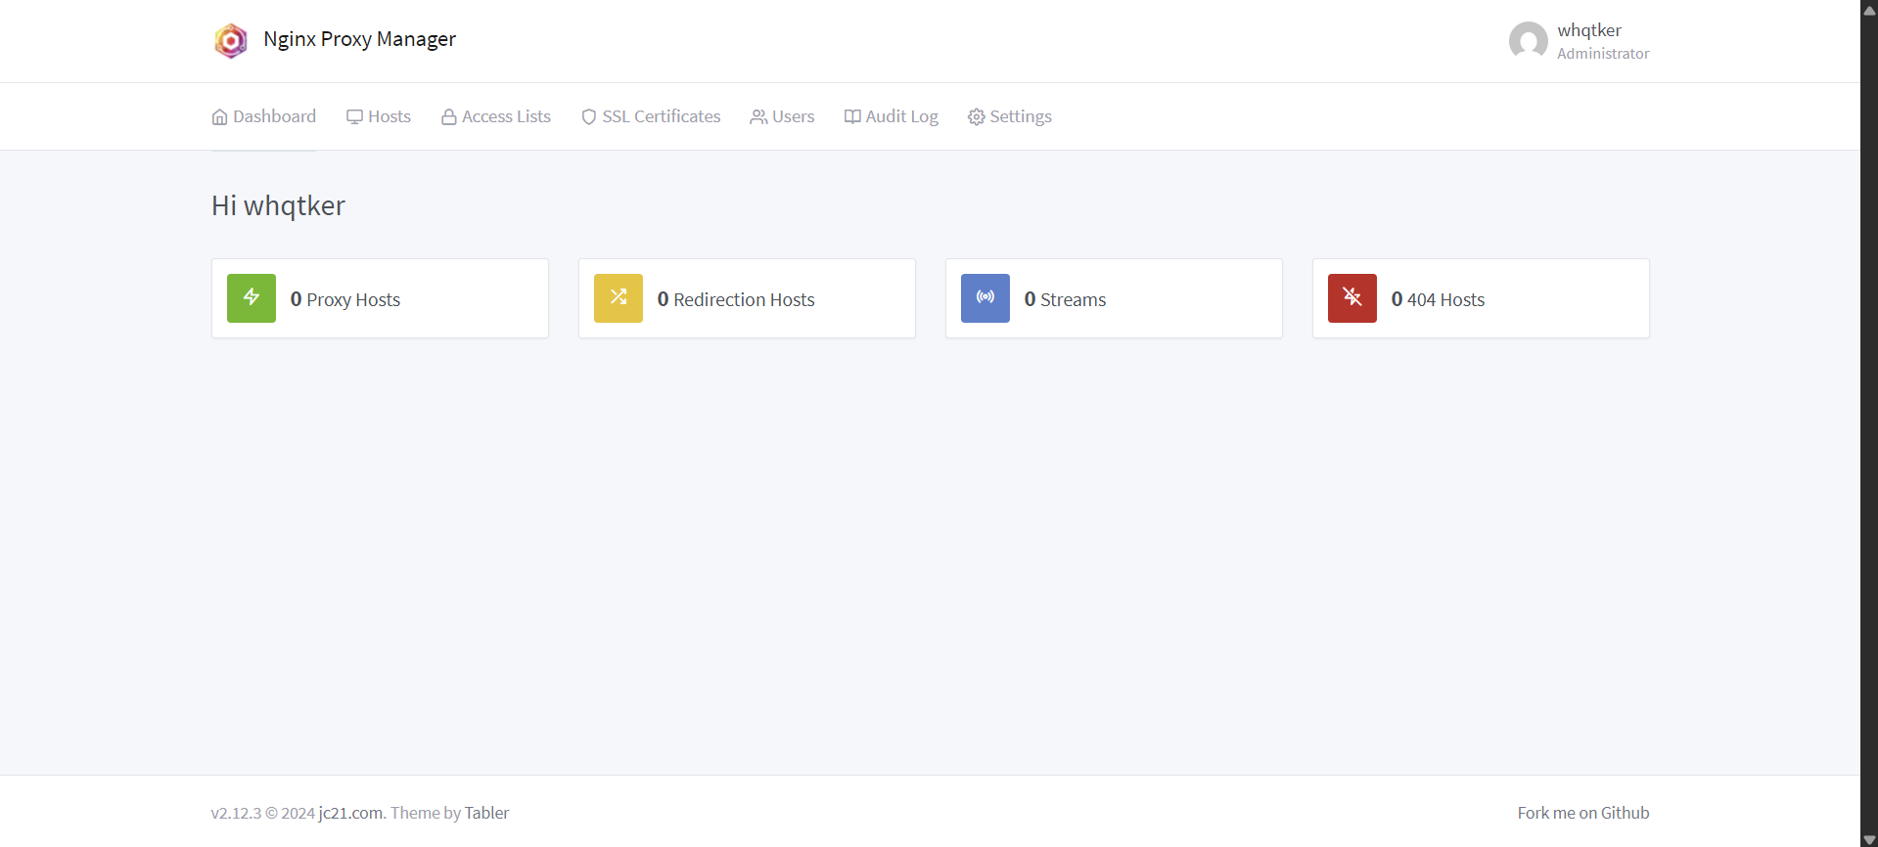This screenshot has width=1878, height=847.
Task: Go to Access Lists
Action: pyautogui.click(x=496, y=116)
